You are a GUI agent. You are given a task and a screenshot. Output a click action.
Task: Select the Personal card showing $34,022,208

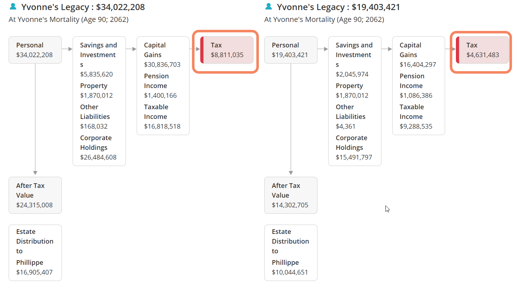pyautogui.click(x=35, y=50)
